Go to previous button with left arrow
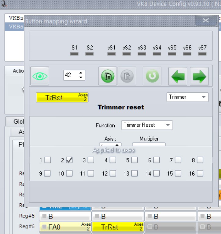This screenshot has width=221, height=234. [178, 76]
